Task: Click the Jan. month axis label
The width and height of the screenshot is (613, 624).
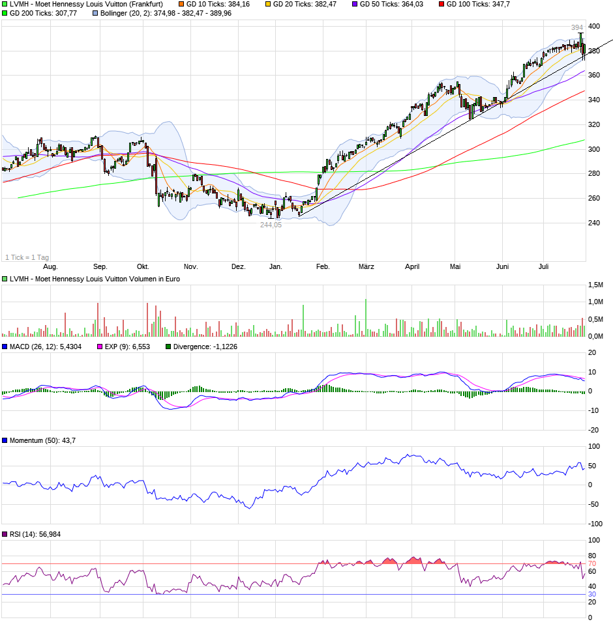Action: (x=275, y=266)
